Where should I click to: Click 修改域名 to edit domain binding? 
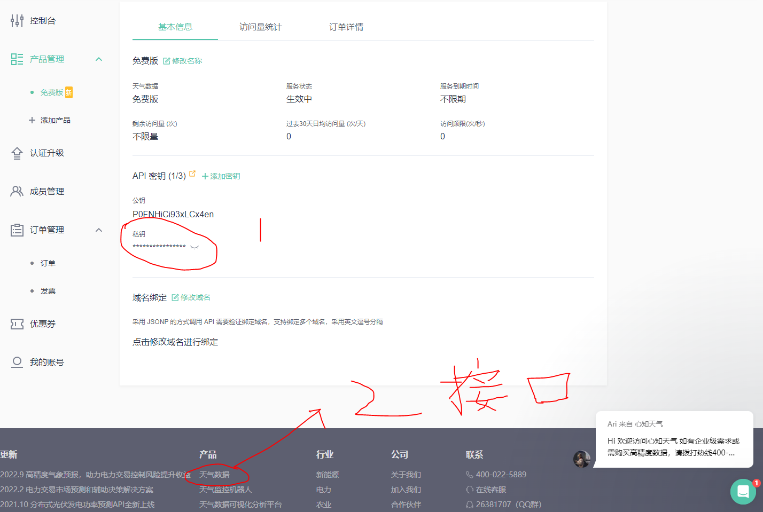coord(191,297)
